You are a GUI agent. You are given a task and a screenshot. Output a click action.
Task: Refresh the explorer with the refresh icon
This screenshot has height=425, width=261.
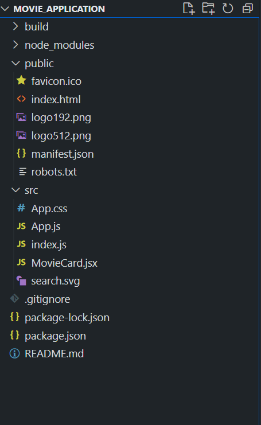228,9
